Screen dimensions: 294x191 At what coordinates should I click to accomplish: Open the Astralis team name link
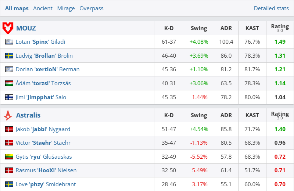(28, 115)
